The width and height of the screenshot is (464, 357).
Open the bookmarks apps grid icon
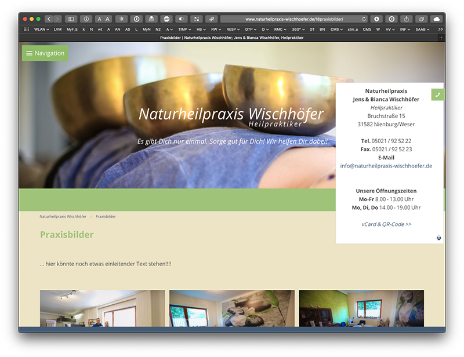click(x=26, y=29)
